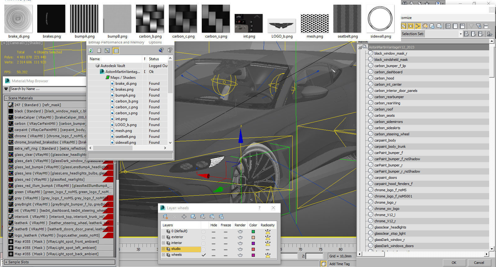Viewport: 496px width, 267px height.
Task: Click the render teapot for exterior layer
Action: [240, 237]
